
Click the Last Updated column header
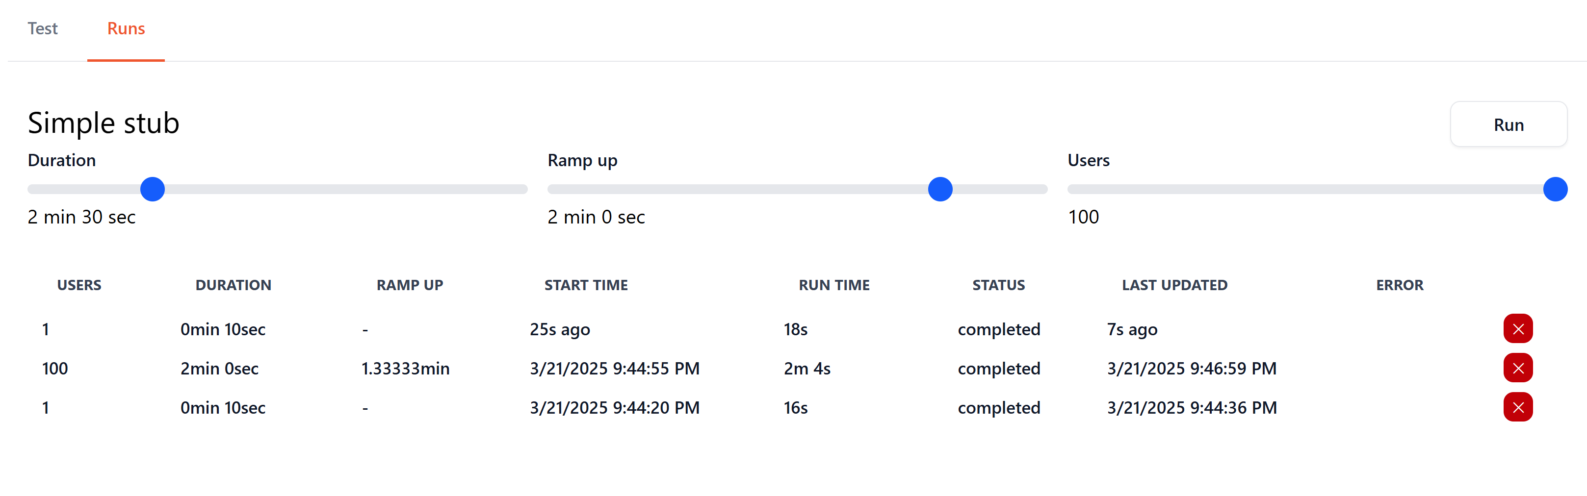pos(1174,286)
